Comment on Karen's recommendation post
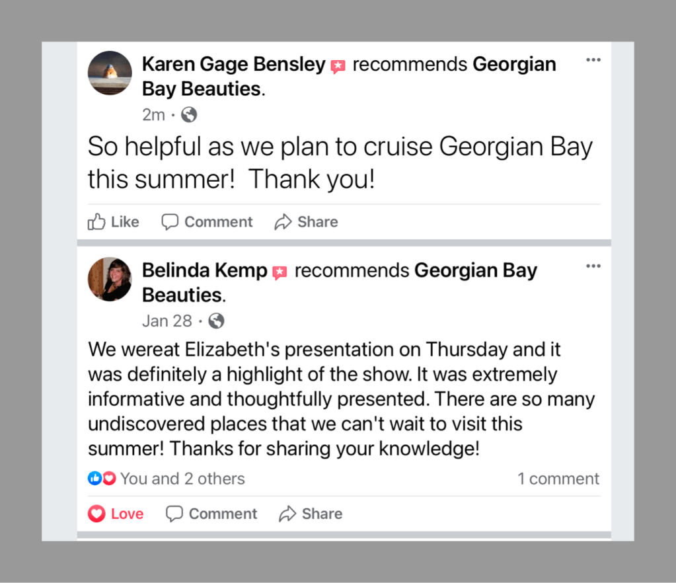676x583 pixels. (x=207, y=222)
